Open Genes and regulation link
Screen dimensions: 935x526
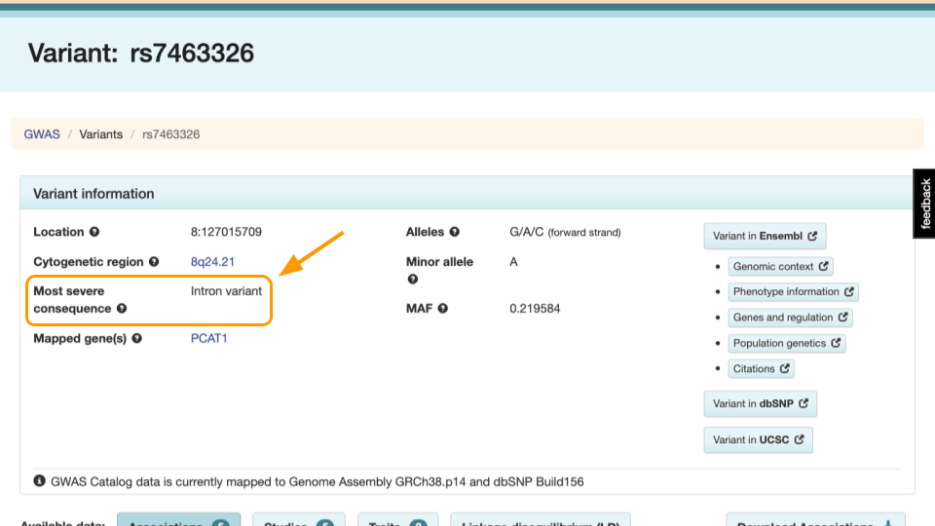(x=790, y=318)
